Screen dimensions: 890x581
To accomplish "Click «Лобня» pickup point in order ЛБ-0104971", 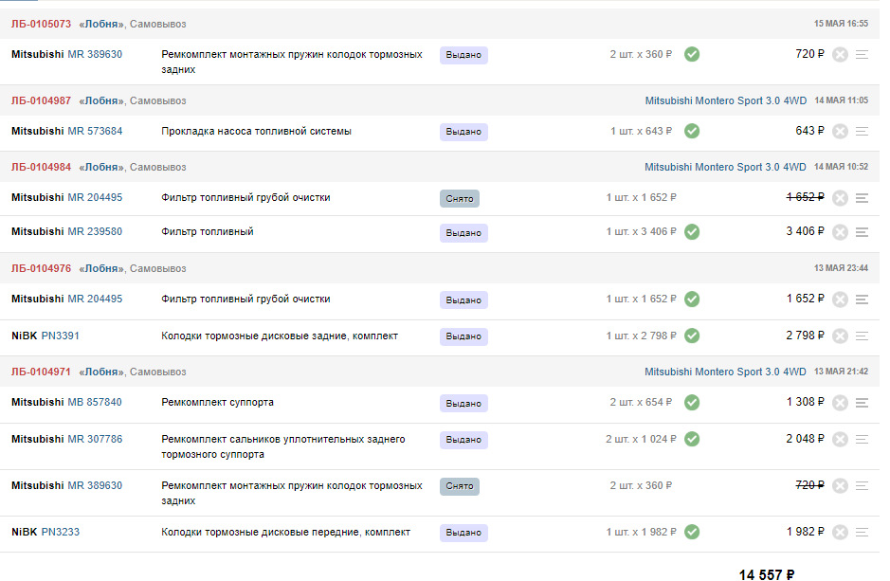I will pos(101,372).
